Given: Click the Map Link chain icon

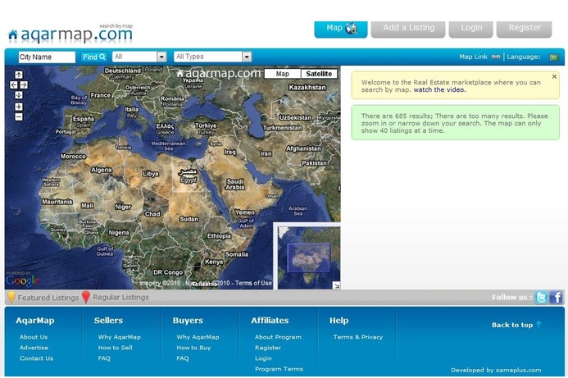Looking at the screenshot, I should 496,57.
